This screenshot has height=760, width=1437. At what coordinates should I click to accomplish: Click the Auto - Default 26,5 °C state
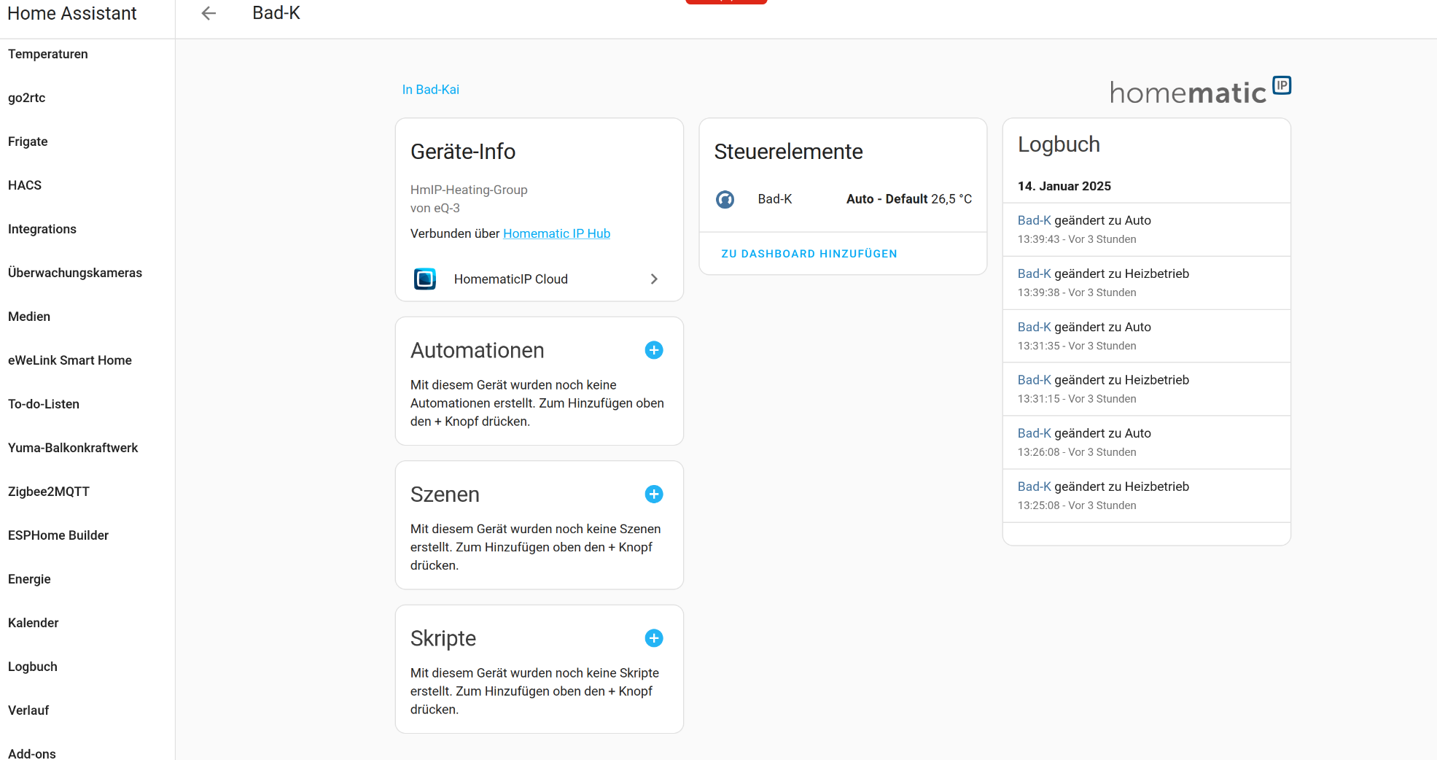pyautogui.click(x=908, y=199)
